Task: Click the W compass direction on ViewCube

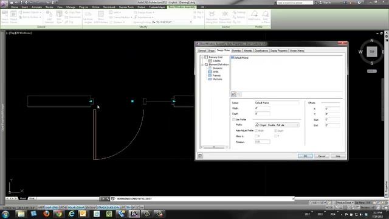Action: 360,52
